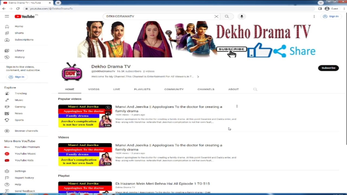Go back in browser
The image size is (347, 195).
4,9
